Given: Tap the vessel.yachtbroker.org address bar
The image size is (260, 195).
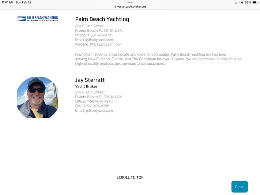Looking at the screenshot, I should (x=131, y=7).
